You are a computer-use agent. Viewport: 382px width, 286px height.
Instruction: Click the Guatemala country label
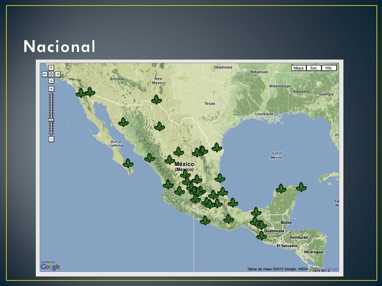click(x=274, y=231)
